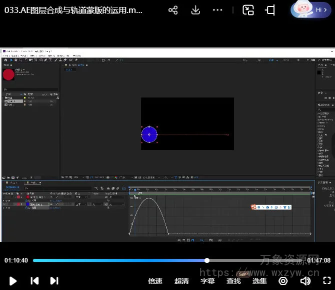Open the picture-in-picture mode icon
Screen dimensions: 335x290
[248, 10]
